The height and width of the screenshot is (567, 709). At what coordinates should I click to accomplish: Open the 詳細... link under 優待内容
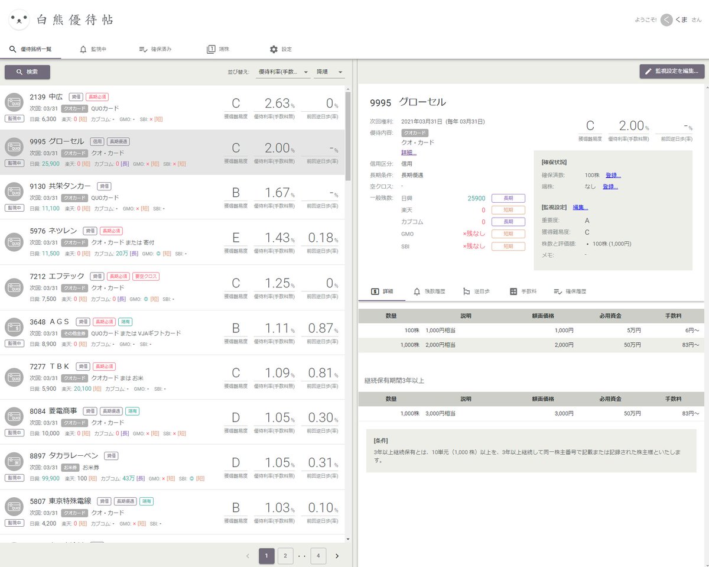coord(409,153)
